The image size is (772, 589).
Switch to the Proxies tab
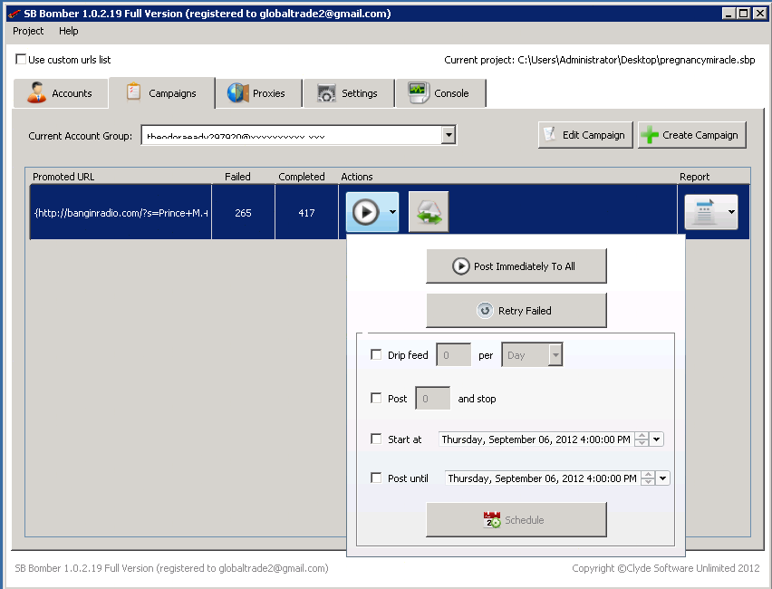coord(258,93)
